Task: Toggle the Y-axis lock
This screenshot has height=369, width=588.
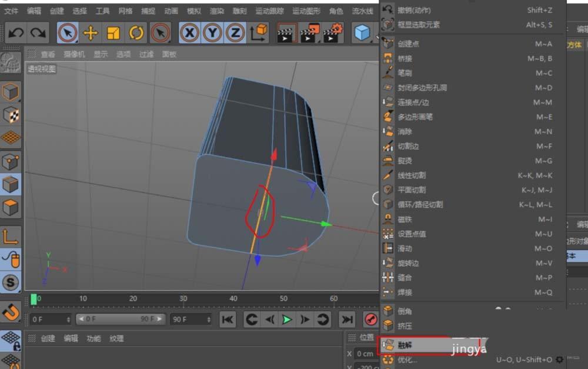Action: (211, 32)
